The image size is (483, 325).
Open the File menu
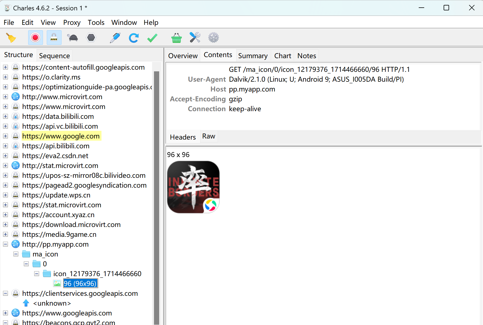[x=9, y=22]
